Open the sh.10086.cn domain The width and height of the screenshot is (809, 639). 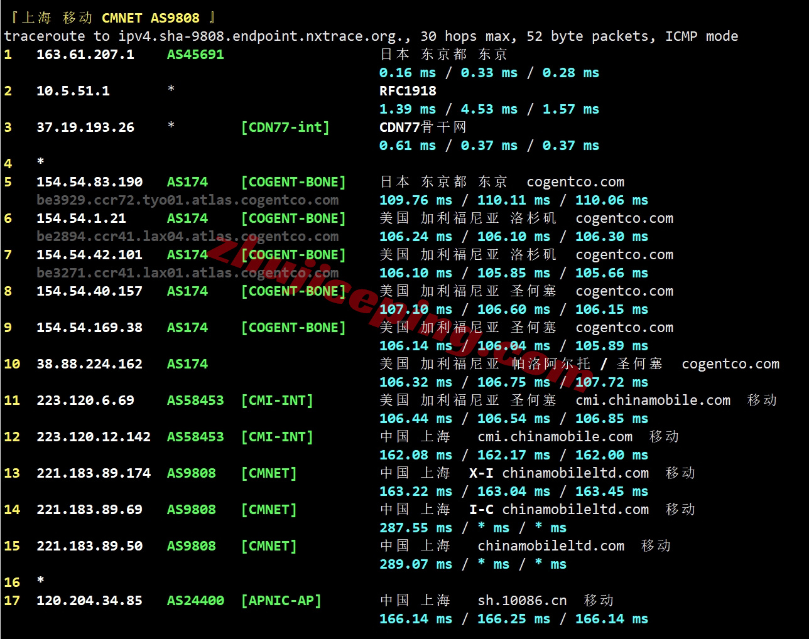click(522, 601)
